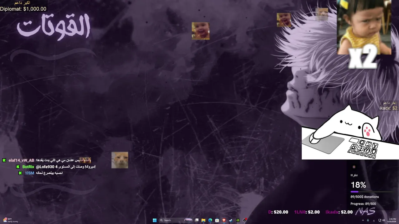Click the 'ikadx: $2.00' bottom ticker entry
Image resolution: width=399 pixels, height=224 pixels.
(339, 212)
